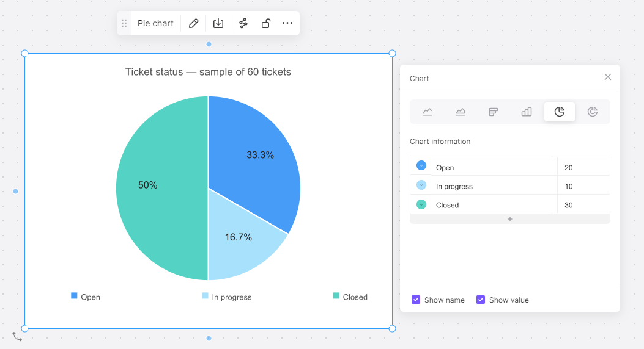Click the Closed legend label

355,297
